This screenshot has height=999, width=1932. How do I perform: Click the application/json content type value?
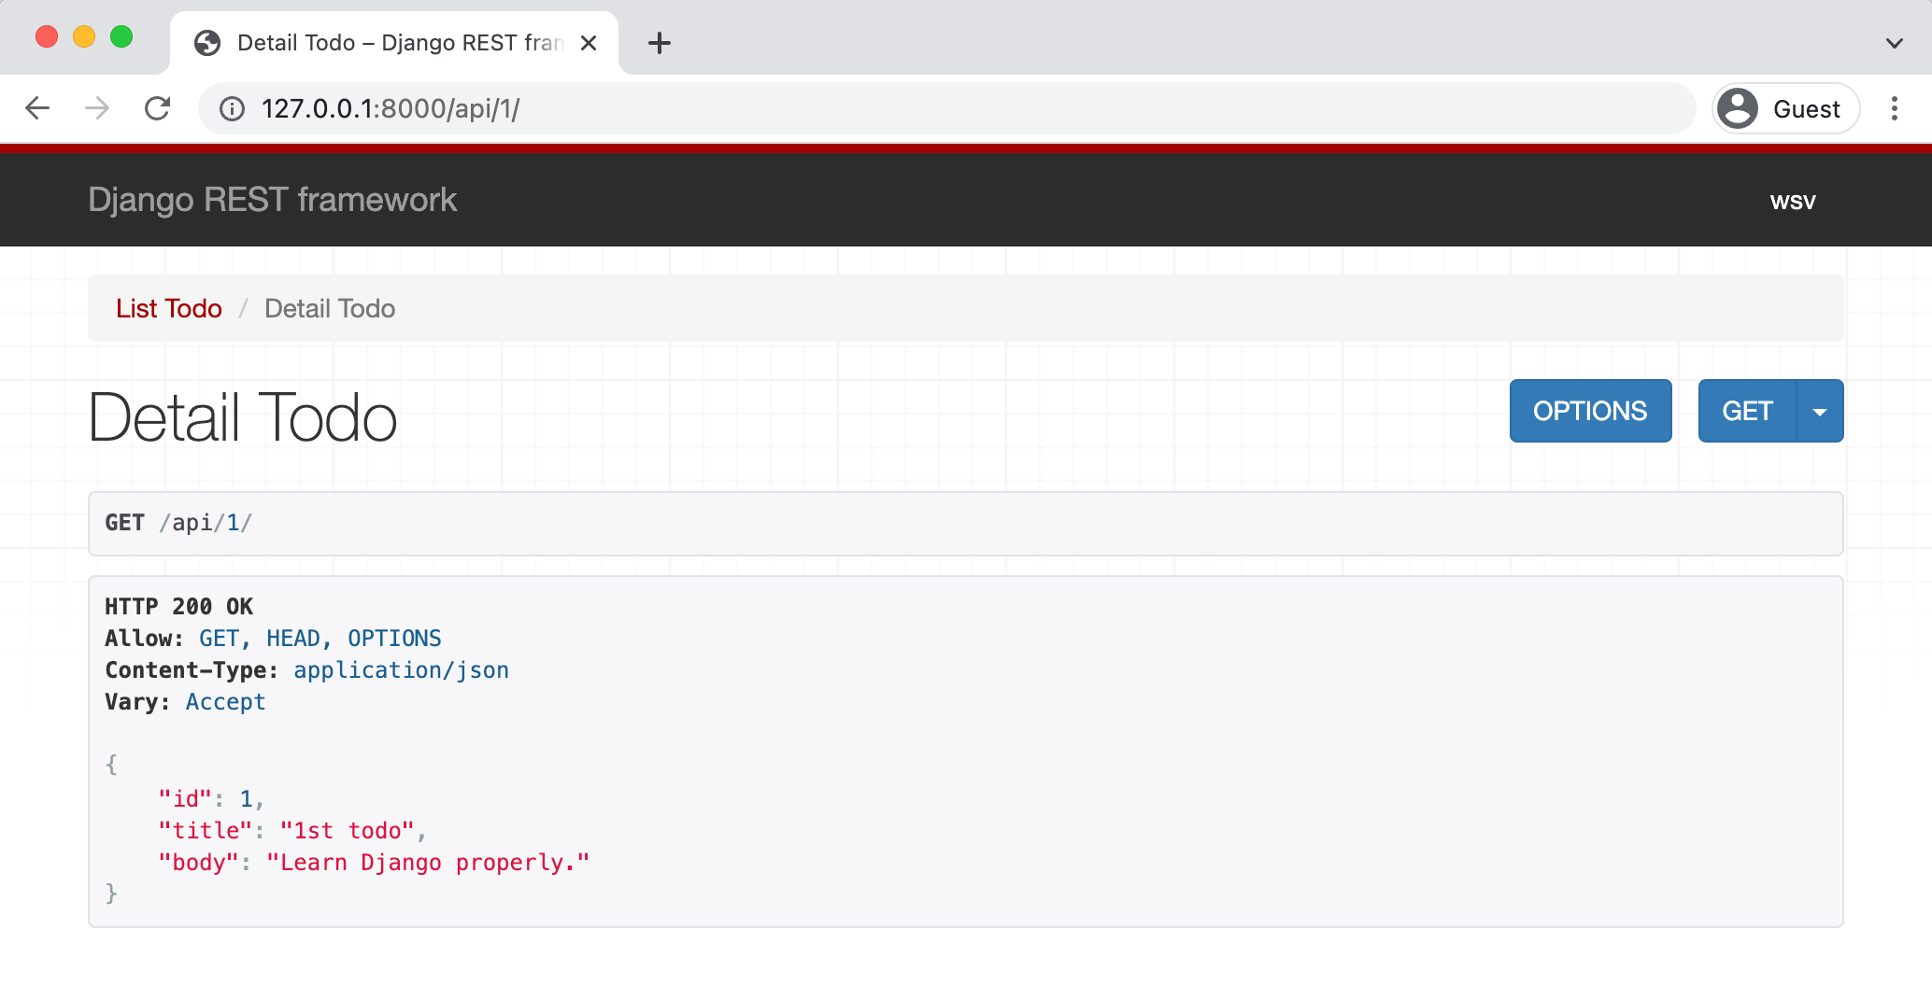pyautogui.click(x=402, y=670)
